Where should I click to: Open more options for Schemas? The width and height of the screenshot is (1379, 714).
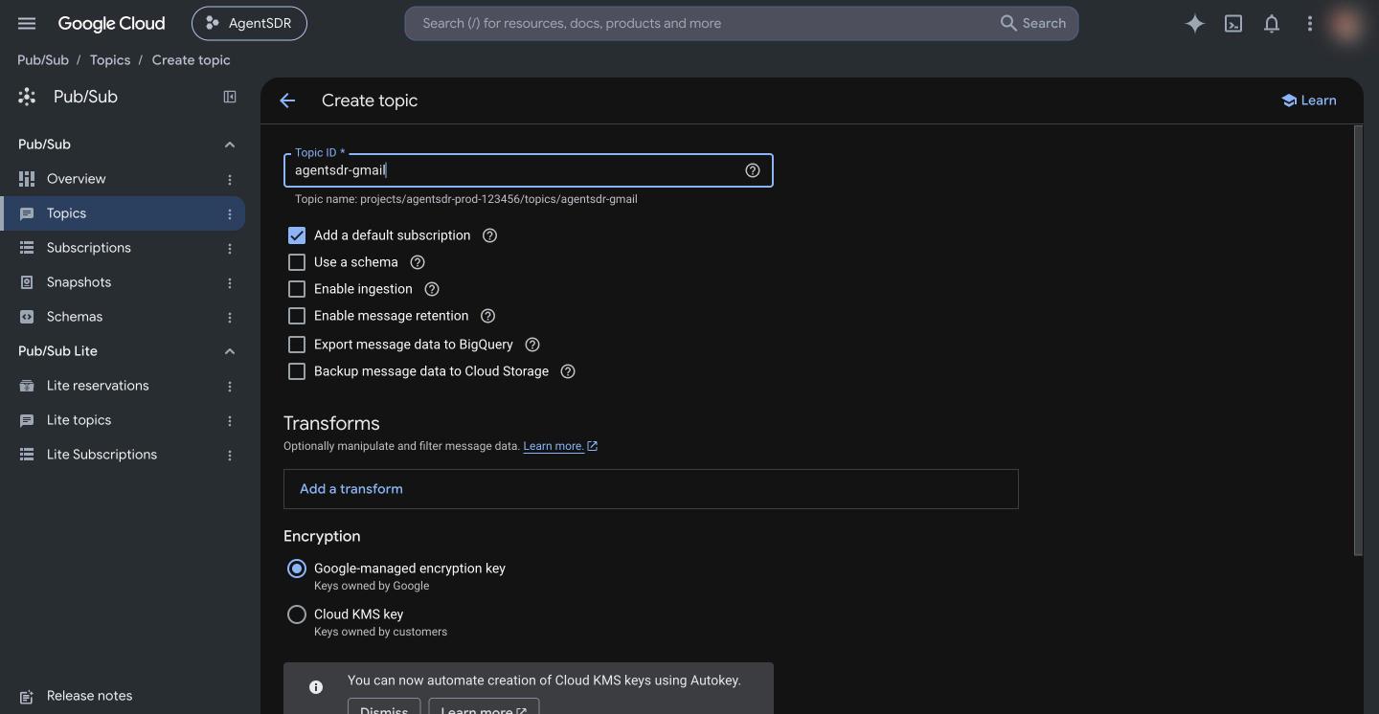pyautogui.click(x=230, y=318)
